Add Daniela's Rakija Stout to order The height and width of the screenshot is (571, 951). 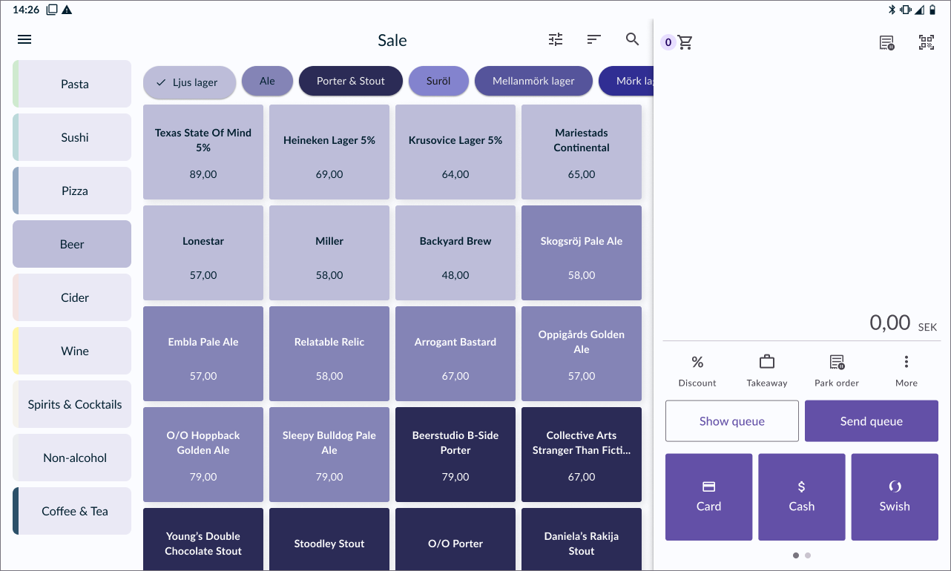click(582, 539)
